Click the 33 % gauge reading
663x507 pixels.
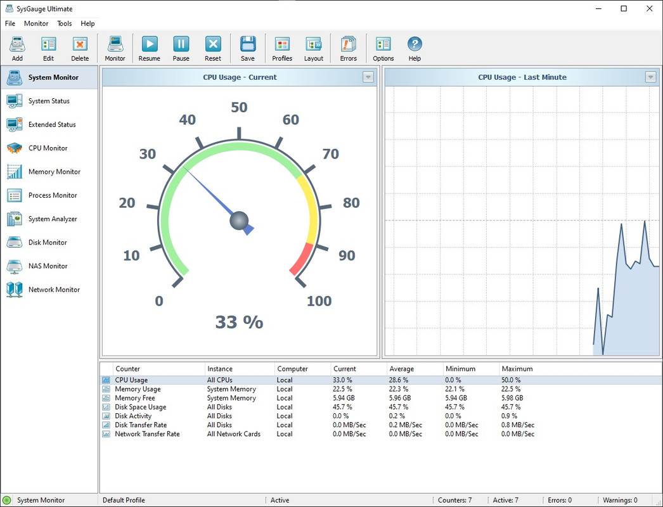tap(240, 322)
